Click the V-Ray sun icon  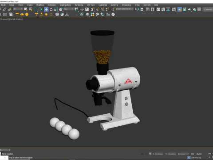[x=46, y=14]
